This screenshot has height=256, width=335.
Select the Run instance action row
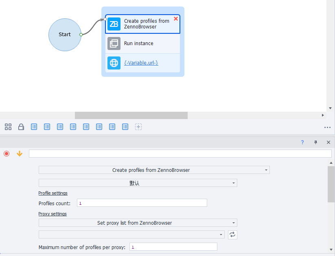click(x=143, y=43)
